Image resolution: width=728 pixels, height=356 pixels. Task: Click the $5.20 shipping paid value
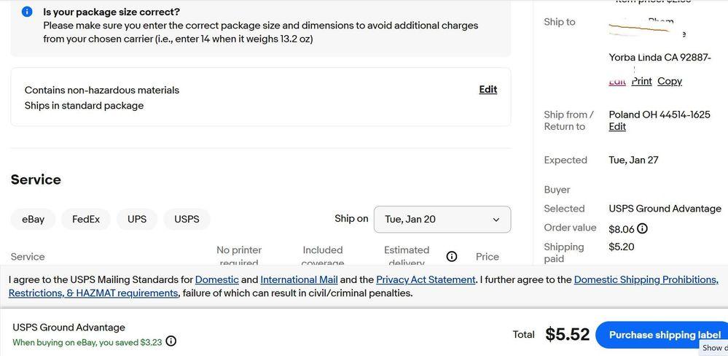coord(621,247)
